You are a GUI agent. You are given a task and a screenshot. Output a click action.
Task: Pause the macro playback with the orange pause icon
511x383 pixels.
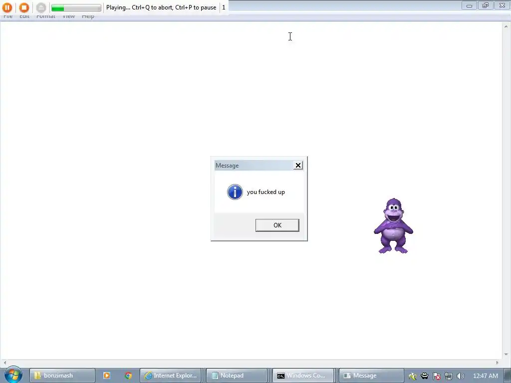(7, 7)
